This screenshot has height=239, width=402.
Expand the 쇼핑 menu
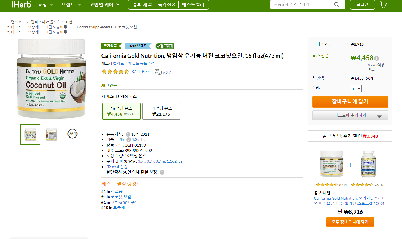pyautogui.click(x=46, y=4)
